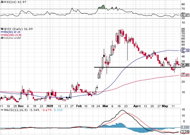Click the 90 level on the RSI axis
The image size is (190, 135).
pos(183,4)
